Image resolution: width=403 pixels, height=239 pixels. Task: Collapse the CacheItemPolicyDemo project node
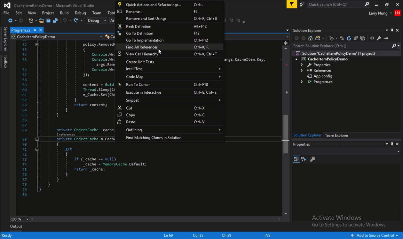(296, 59)
